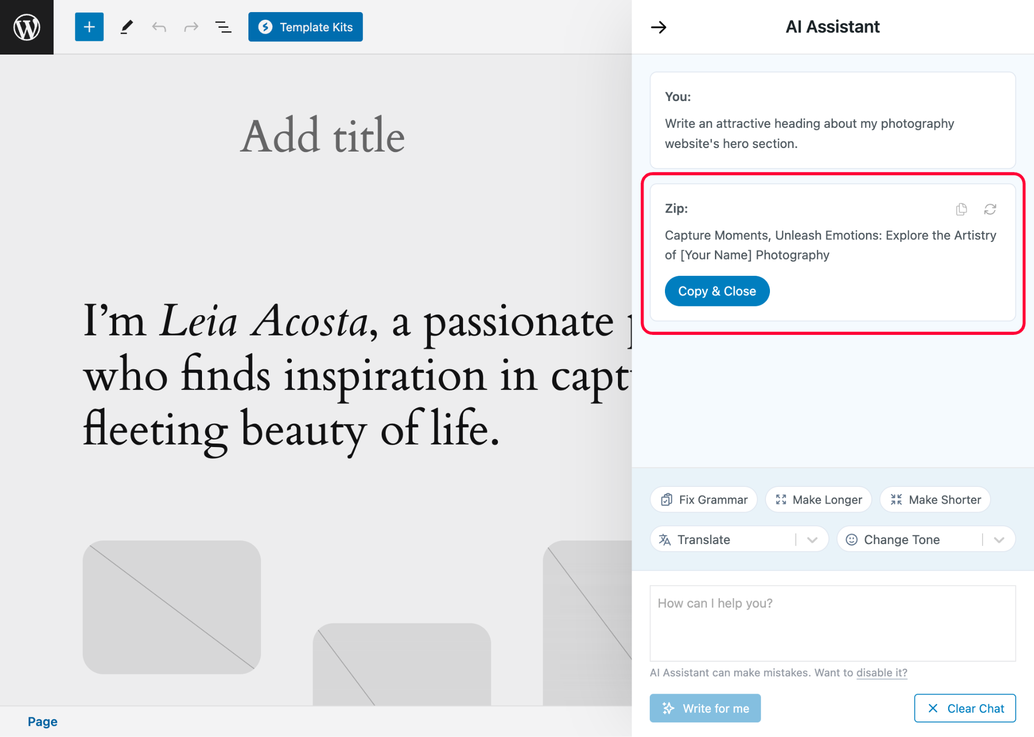Select the pencil Tools icon

127,27
